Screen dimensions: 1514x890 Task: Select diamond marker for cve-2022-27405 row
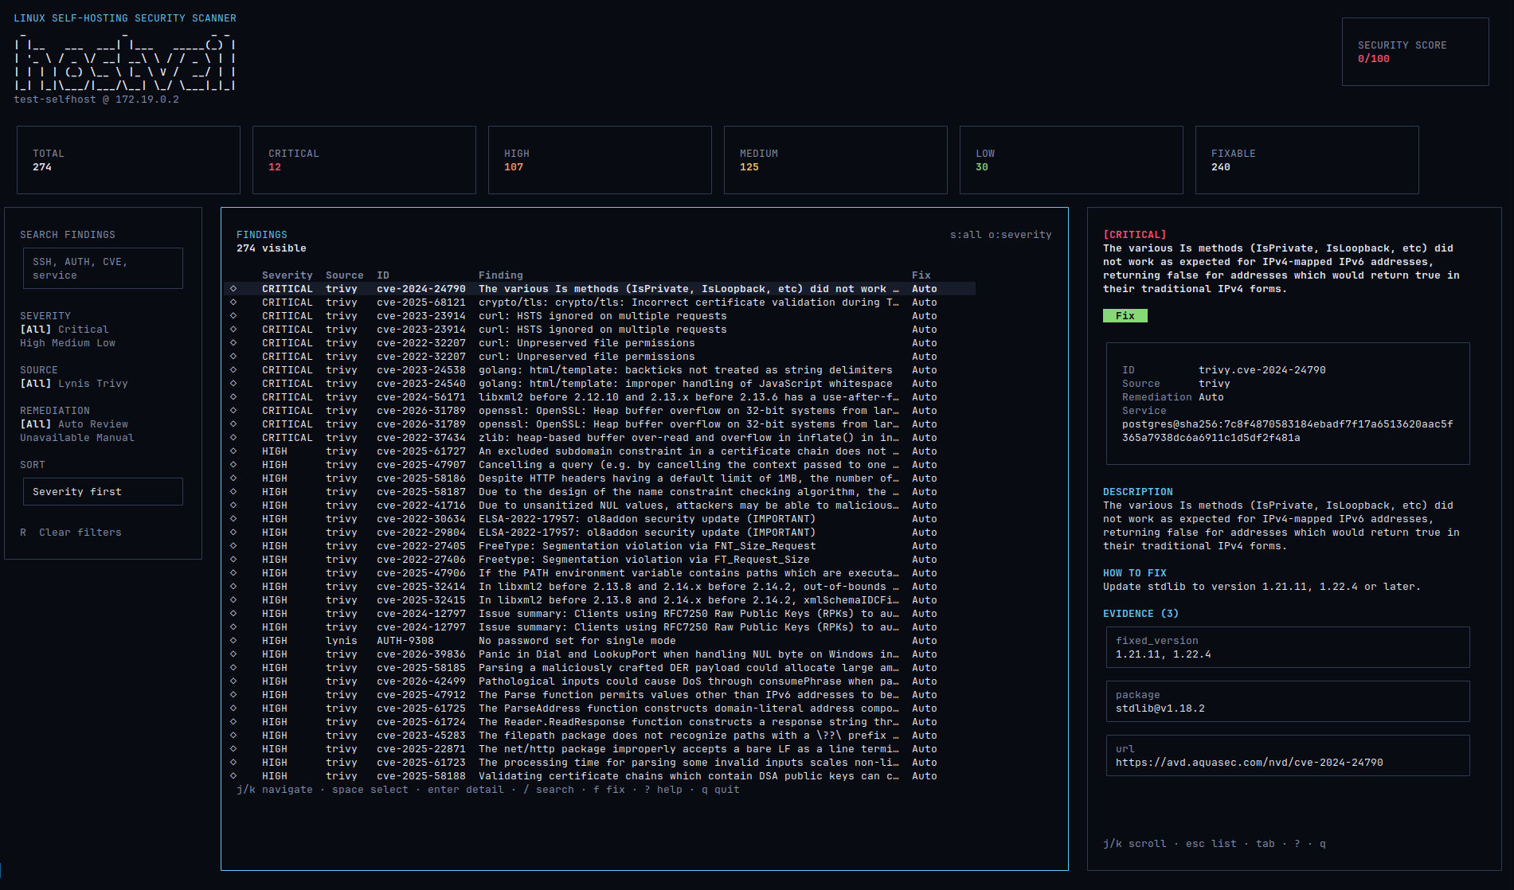click(233, 546)
